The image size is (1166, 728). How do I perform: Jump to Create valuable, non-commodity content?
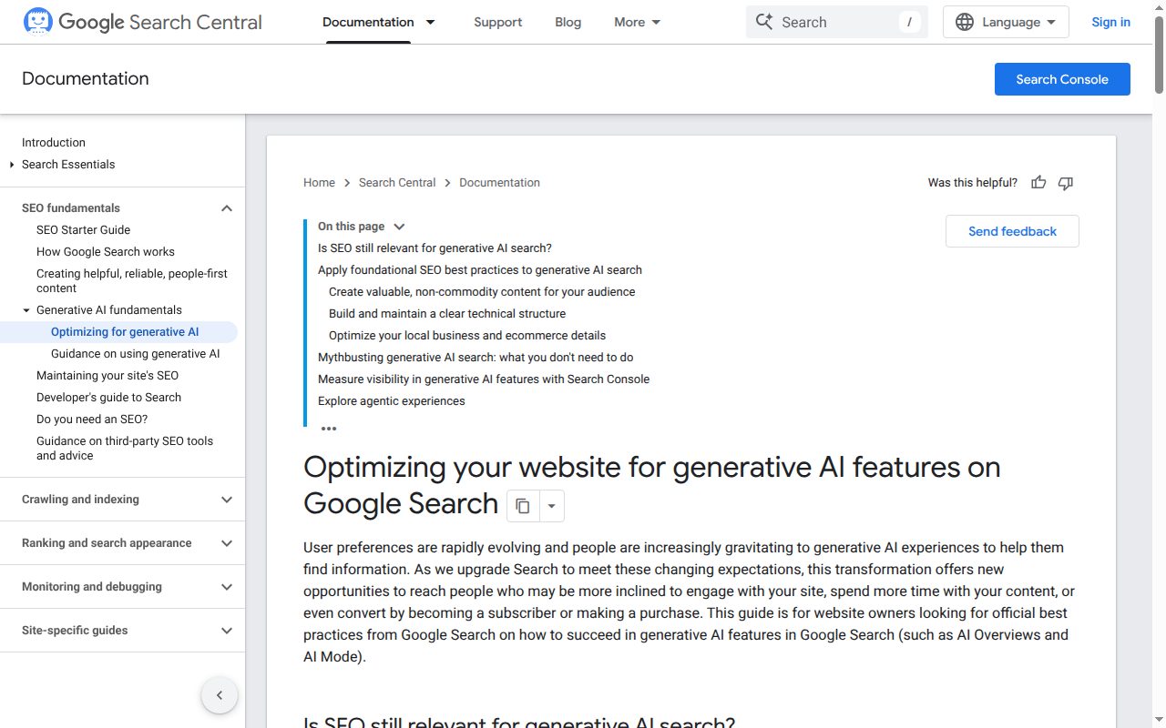[482, 292]
